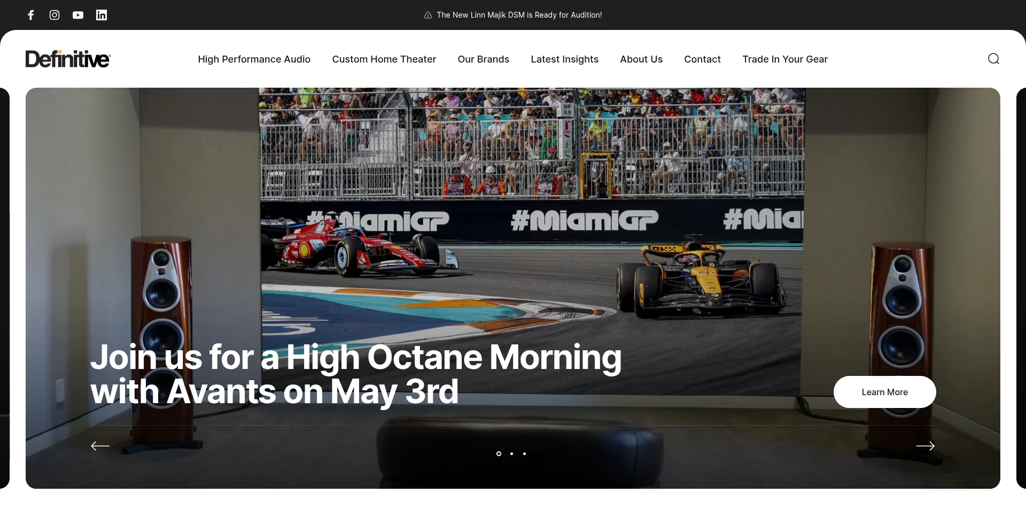Click the High Octane Morning headline
The height and width of the screenshot is (531, 1026).
(355, 374)
